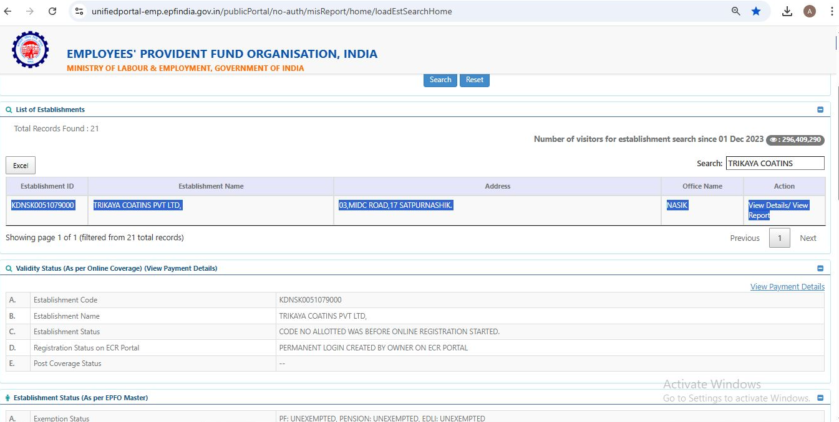The width and height of the screenshot is (839, 422).
Task: Bookmark page using the star icon
Action: (x=756, y=11)
